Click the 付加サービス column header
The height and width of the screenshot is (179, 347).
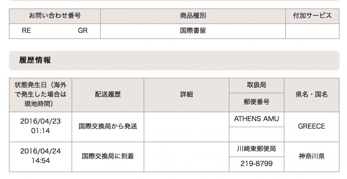click(x=312, y=16)
